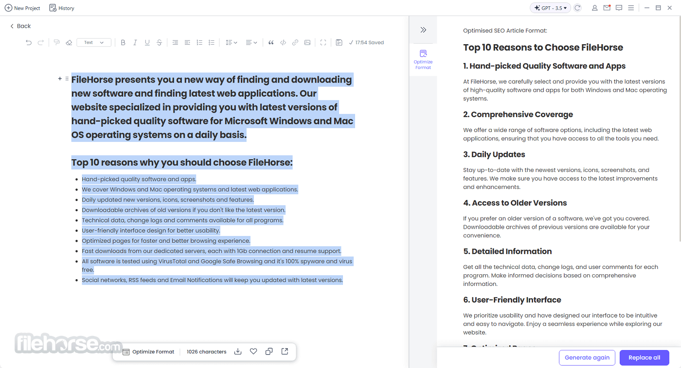Click the Generate again button

point(587,358)
